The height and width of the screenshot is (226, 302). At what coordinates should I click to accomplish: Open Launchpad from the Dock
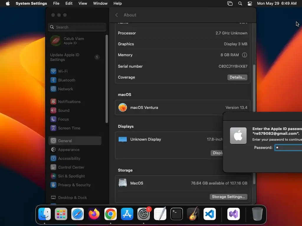coord(61,214)
